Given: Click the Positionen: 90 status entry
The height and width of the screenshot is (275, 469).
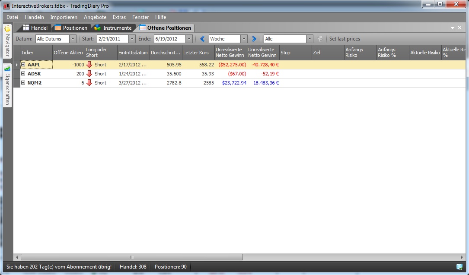Looking at the screenshot, I should pyautogui.click(x=170, y=267).
